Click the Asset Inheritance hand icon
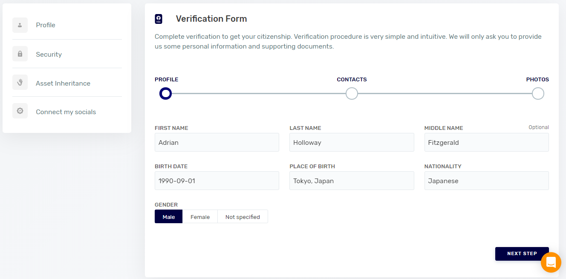Screen dimensions: 566x279 click(x=20, y=83)
